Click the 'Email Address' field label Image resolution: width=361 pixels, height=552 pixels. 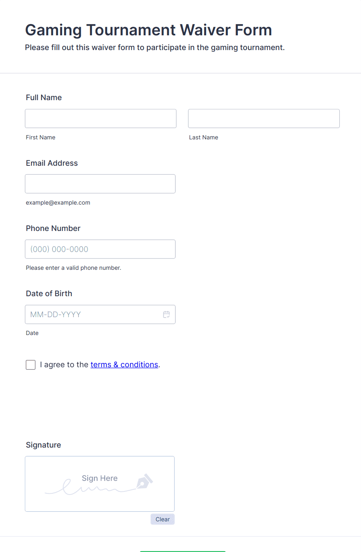pos(52,163)
